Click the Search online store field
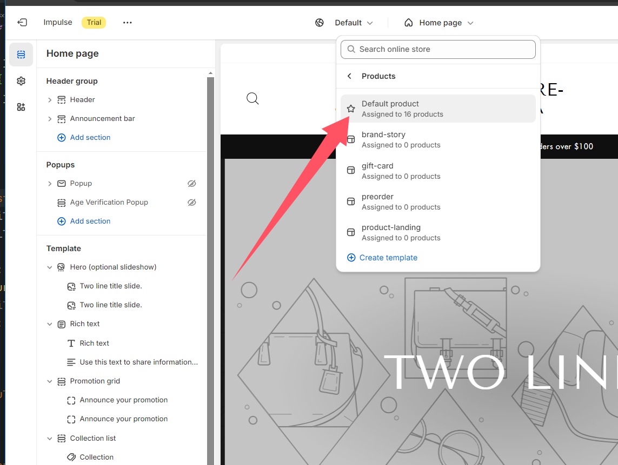The width and height of the screenshot is (618, 465). pos(438,49)
